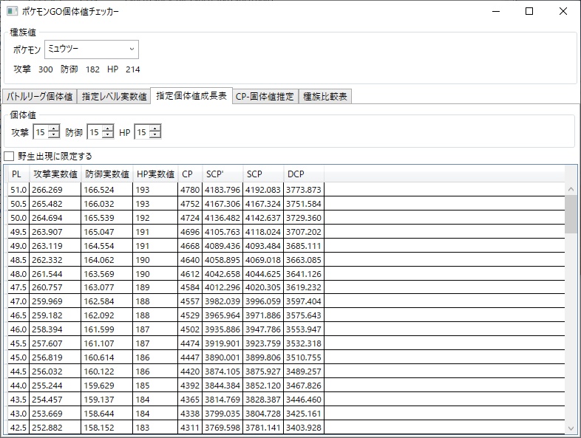Click CP value 4612
The width and height of the screenshot is (581, 438).
[190, 274]
